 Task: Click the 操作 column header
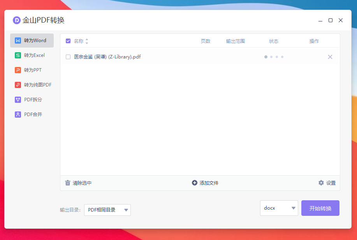click(x=314, y=41)
